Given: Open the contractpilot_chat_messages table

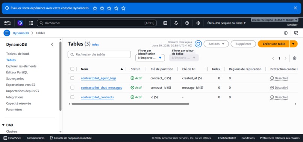Looking at the screenshot, I should tap(102, 88).
